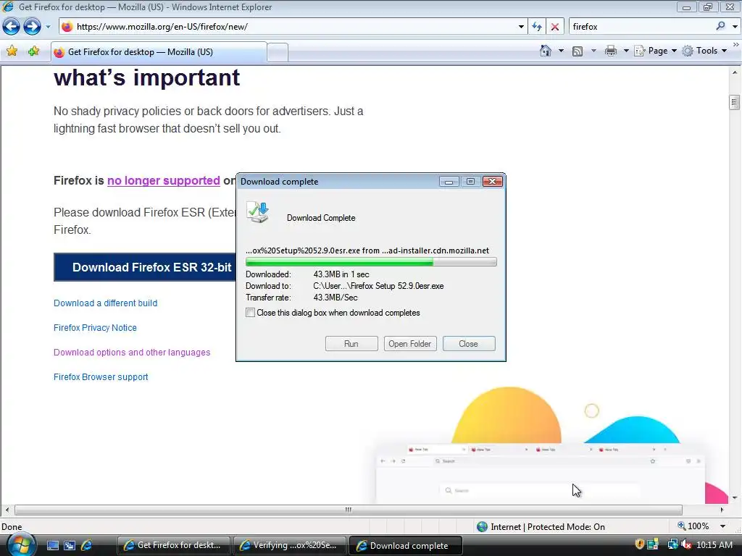Click Switch between windows quick launch icon
The height and width of the screenshot is (556, 742).
pyautogui.click(x=70, y=546)
